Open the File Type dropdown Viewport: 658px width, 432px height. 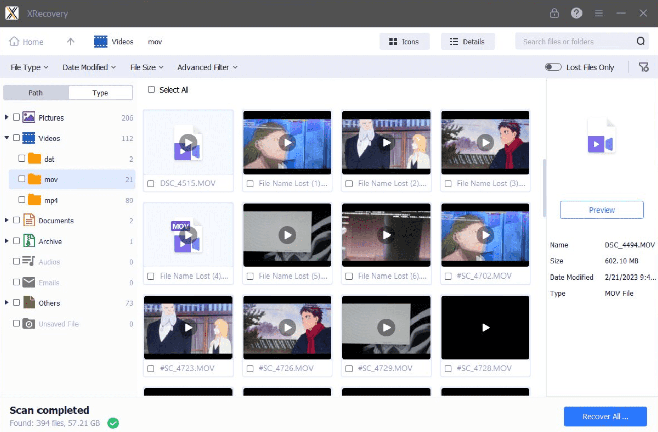(x=29, y=67)
